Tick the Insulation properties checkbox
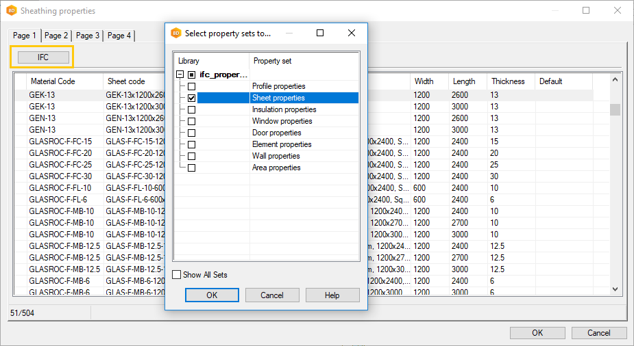 click(x=191, y=110)
